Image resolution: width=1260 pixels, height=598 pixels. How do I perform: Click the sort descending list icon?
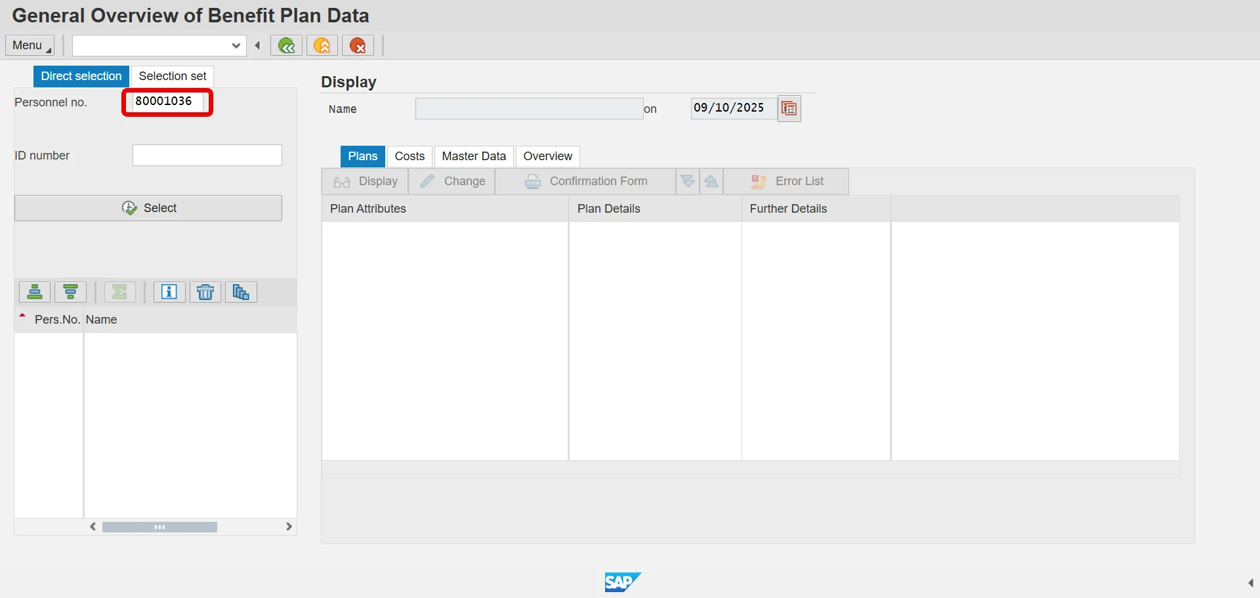70,292
